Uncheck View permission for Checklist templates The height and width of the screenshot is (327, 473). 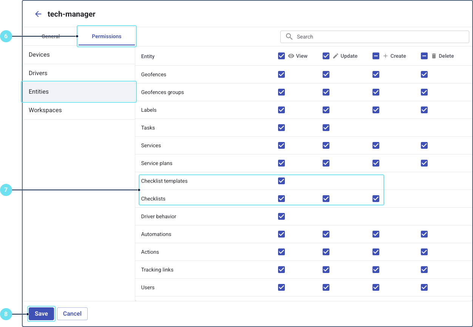(x=281, y=181)
